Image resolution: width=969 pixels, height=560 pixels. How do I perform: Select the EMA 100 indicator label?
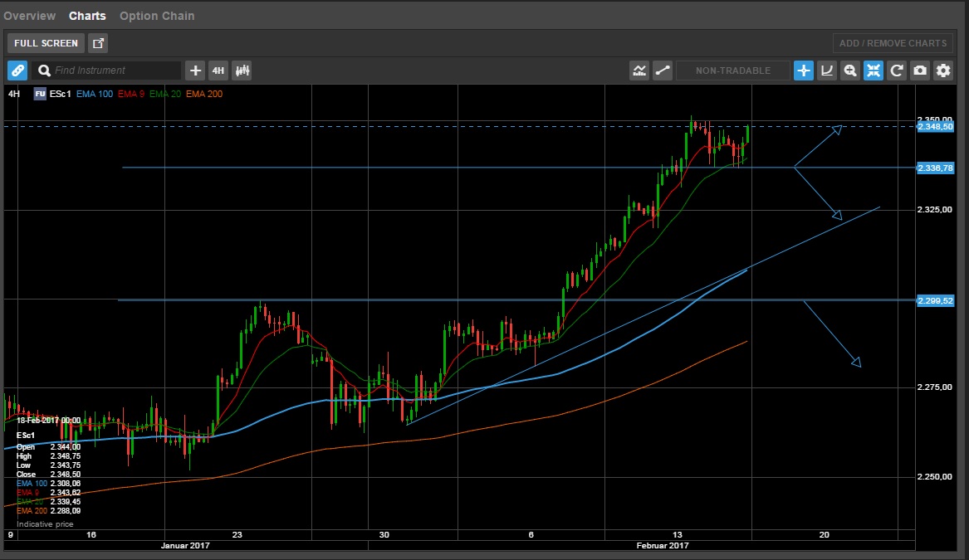[95, 94]
